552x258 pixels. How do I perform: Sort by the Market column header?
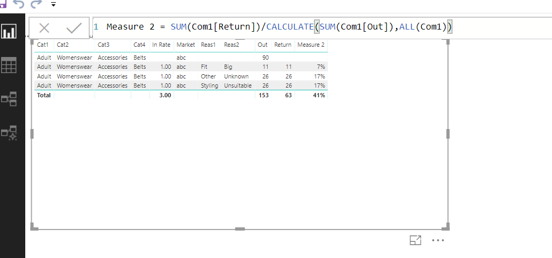[185, 45]
